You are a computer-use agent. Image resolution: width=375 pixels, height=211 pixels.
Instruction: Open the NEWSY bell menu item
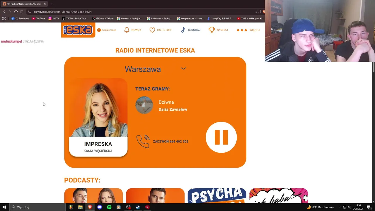(133, 30)
